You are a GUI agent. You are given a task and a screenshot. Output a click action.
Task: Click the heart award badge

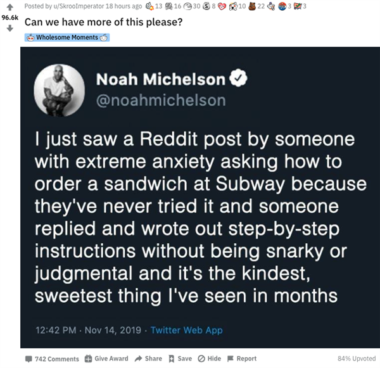(222, 6)
